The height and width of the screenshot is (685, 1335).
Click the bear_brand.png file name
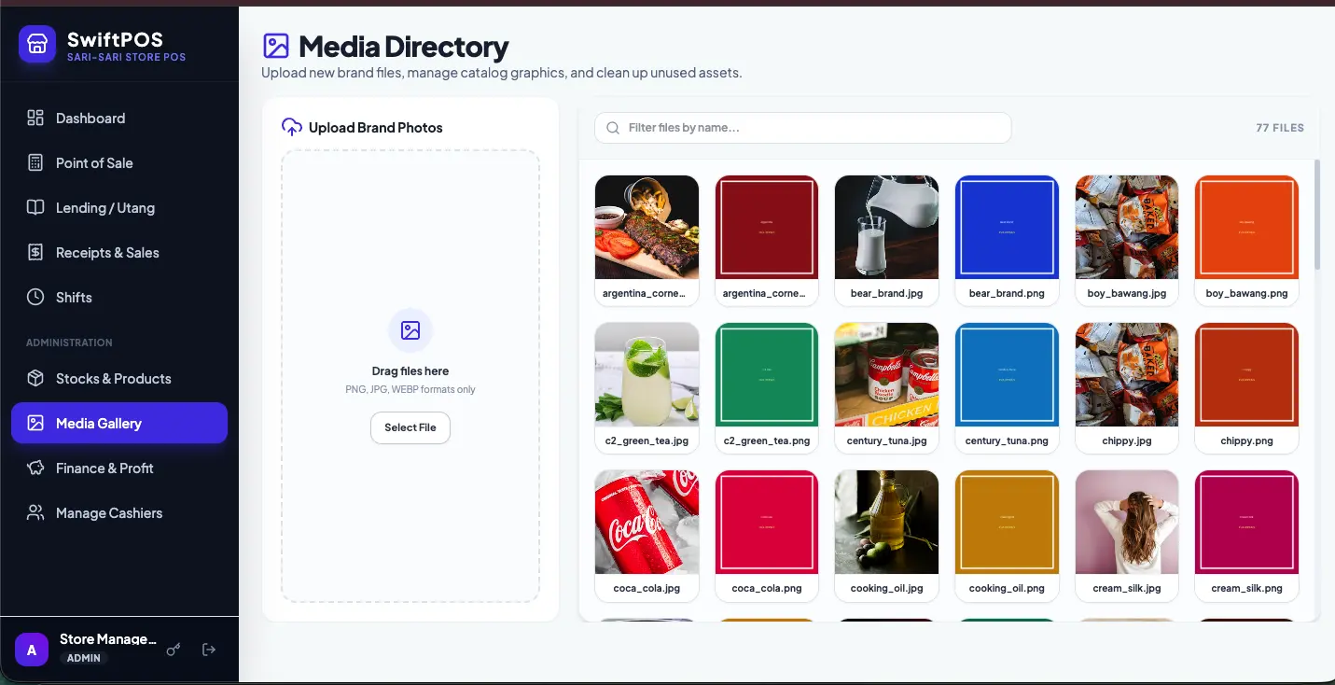pos(1007,293)
